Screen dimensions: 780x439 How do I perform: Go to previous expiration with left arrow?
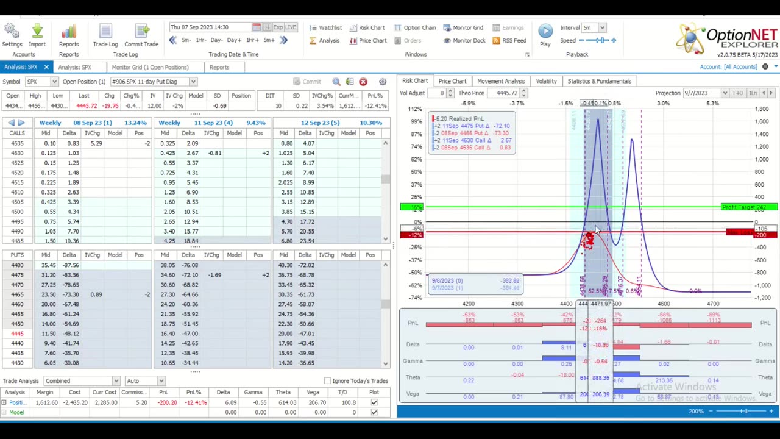click(x=11, y=123)
